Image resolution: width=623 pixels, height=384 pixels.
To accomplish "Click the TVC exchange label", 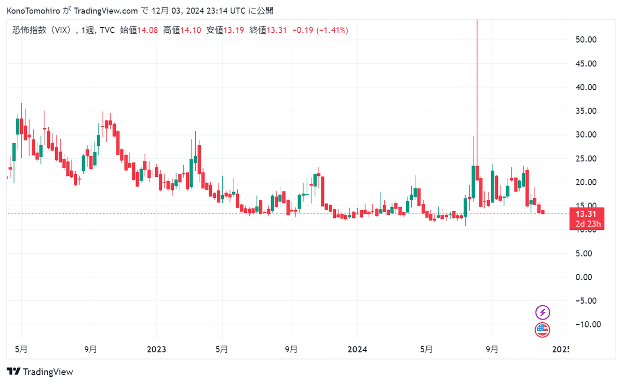I will click(x=107, y=31).
